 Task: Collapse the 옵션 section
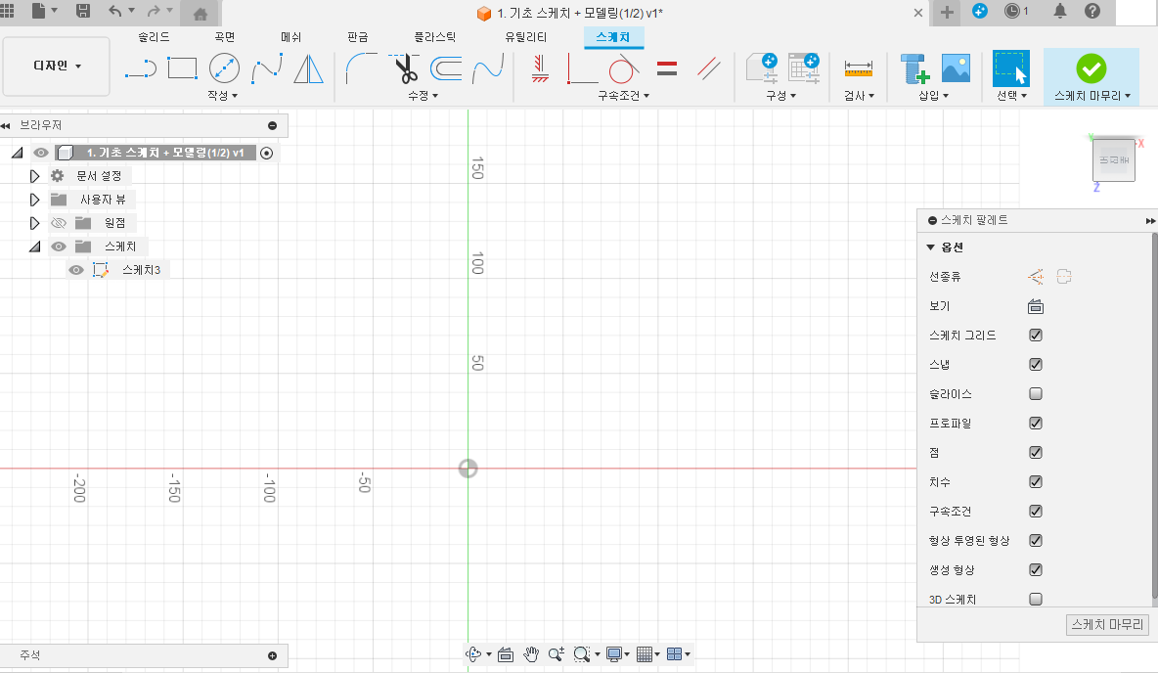click(x=930, y=247)
